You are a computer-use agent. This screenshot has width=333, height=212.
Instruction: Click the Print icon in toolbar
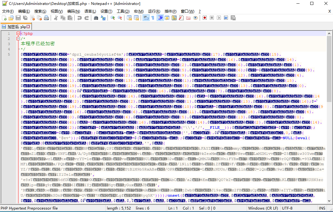tap(46, 18)
